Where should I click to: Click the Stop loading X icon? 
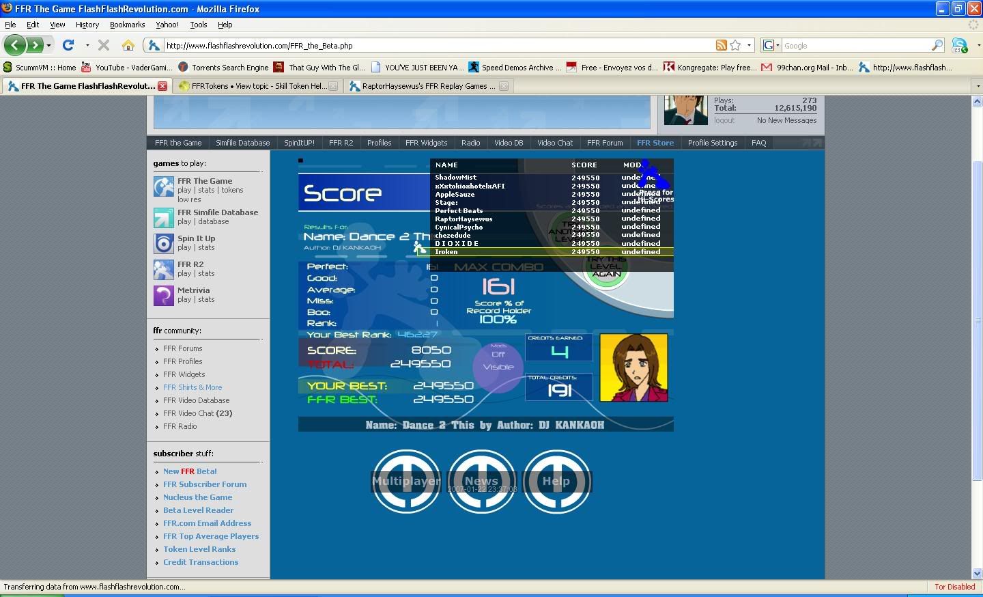coord(104,45)
